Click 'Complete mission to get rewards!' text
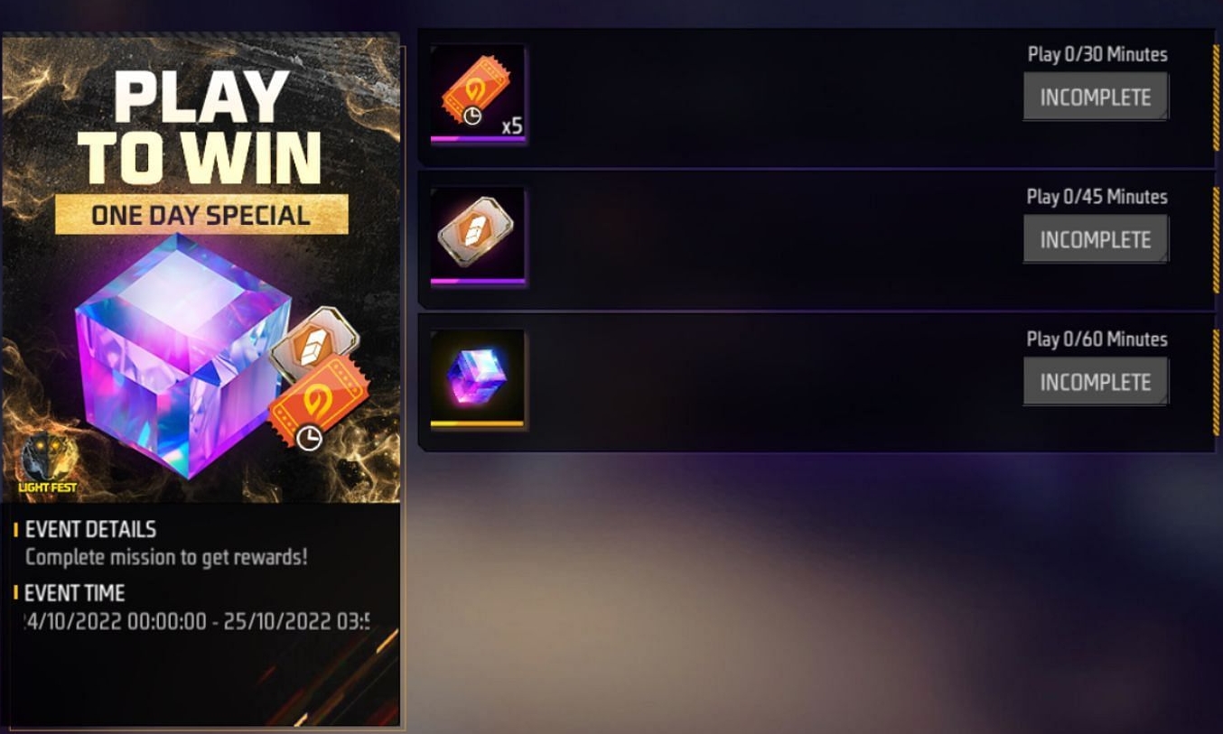The height and width of the screenshot is (734, 1223). 166,556
